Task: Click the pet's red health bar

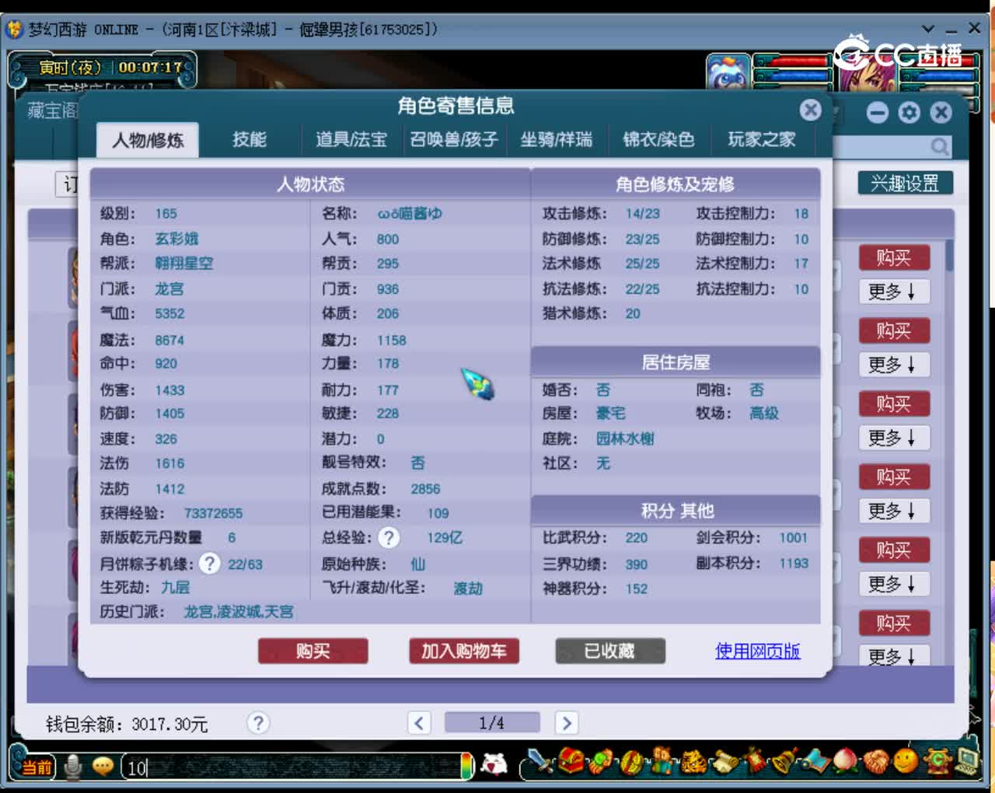Action: tap(792, 61)
